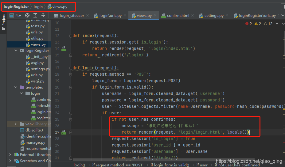Select views.py in the project tree
Screen dimensions: 285x167
36,44
